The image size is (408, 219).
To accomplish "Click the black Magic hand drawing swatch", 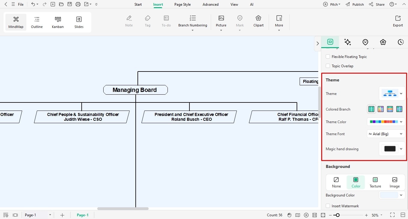I will click(390, 149).
